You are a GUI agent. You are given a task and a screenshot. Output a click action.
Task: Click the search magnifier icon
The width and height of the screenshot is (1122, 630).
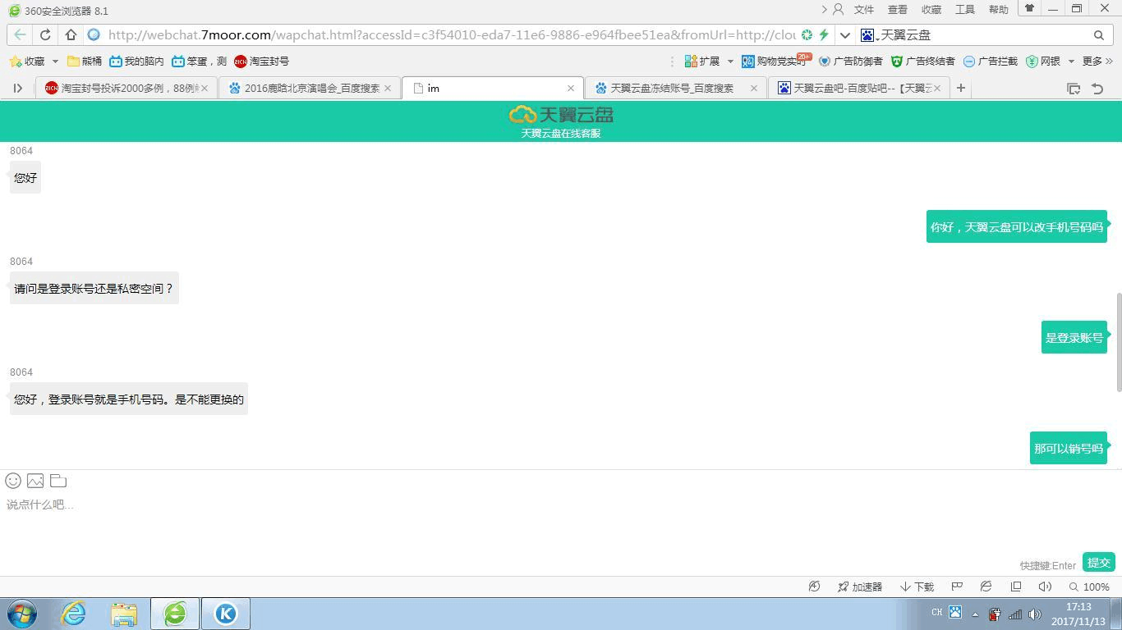tap(1099, 34)
